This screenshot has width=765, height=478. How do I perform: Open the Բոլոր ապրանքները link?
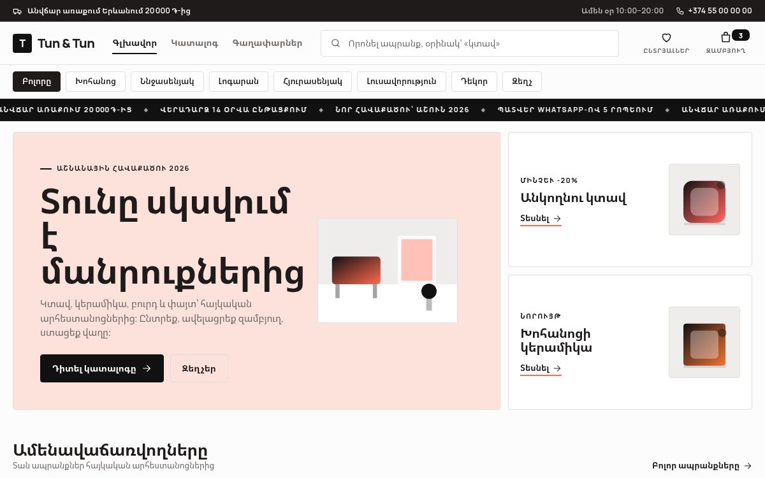[x=702, y=466]
